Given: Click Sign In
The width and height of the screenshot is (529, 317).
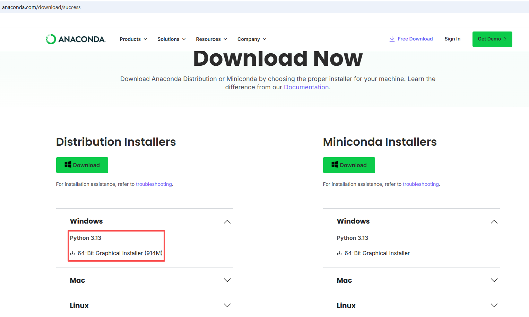Looking at the screenshot, I should pos(452,39).
